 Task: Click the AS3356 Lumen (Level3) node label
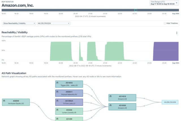click(69, 111)
